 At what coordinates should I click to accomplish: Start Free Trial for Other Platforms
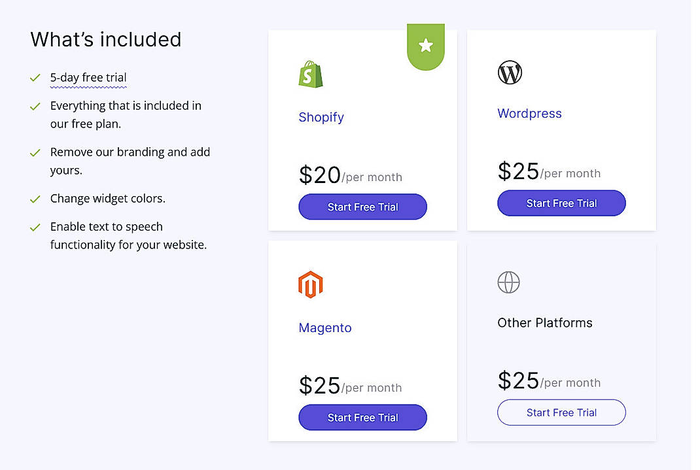pos(561,412)
